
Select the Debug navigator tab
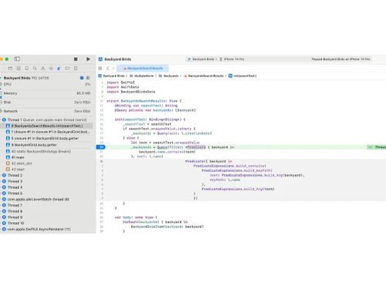pyautogui.click(x=59, y=69)
